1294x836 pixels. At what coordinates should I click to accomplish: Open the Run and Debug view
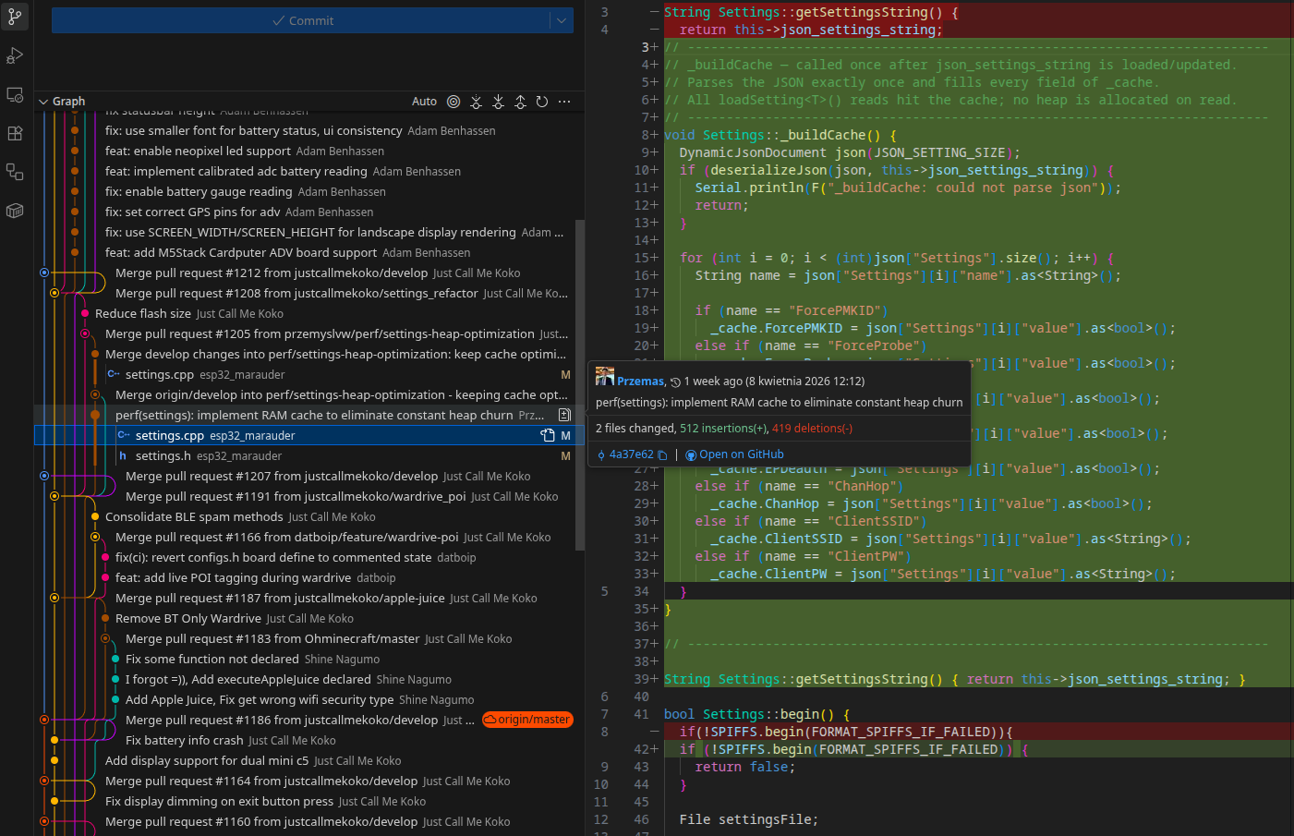tap(15, 55)
